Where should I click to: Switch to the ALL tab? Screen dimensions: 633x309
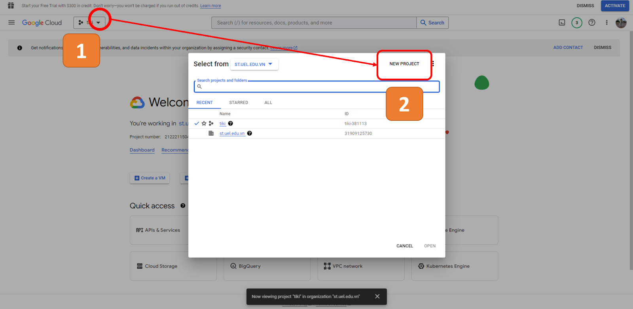[x=268, y=102]
